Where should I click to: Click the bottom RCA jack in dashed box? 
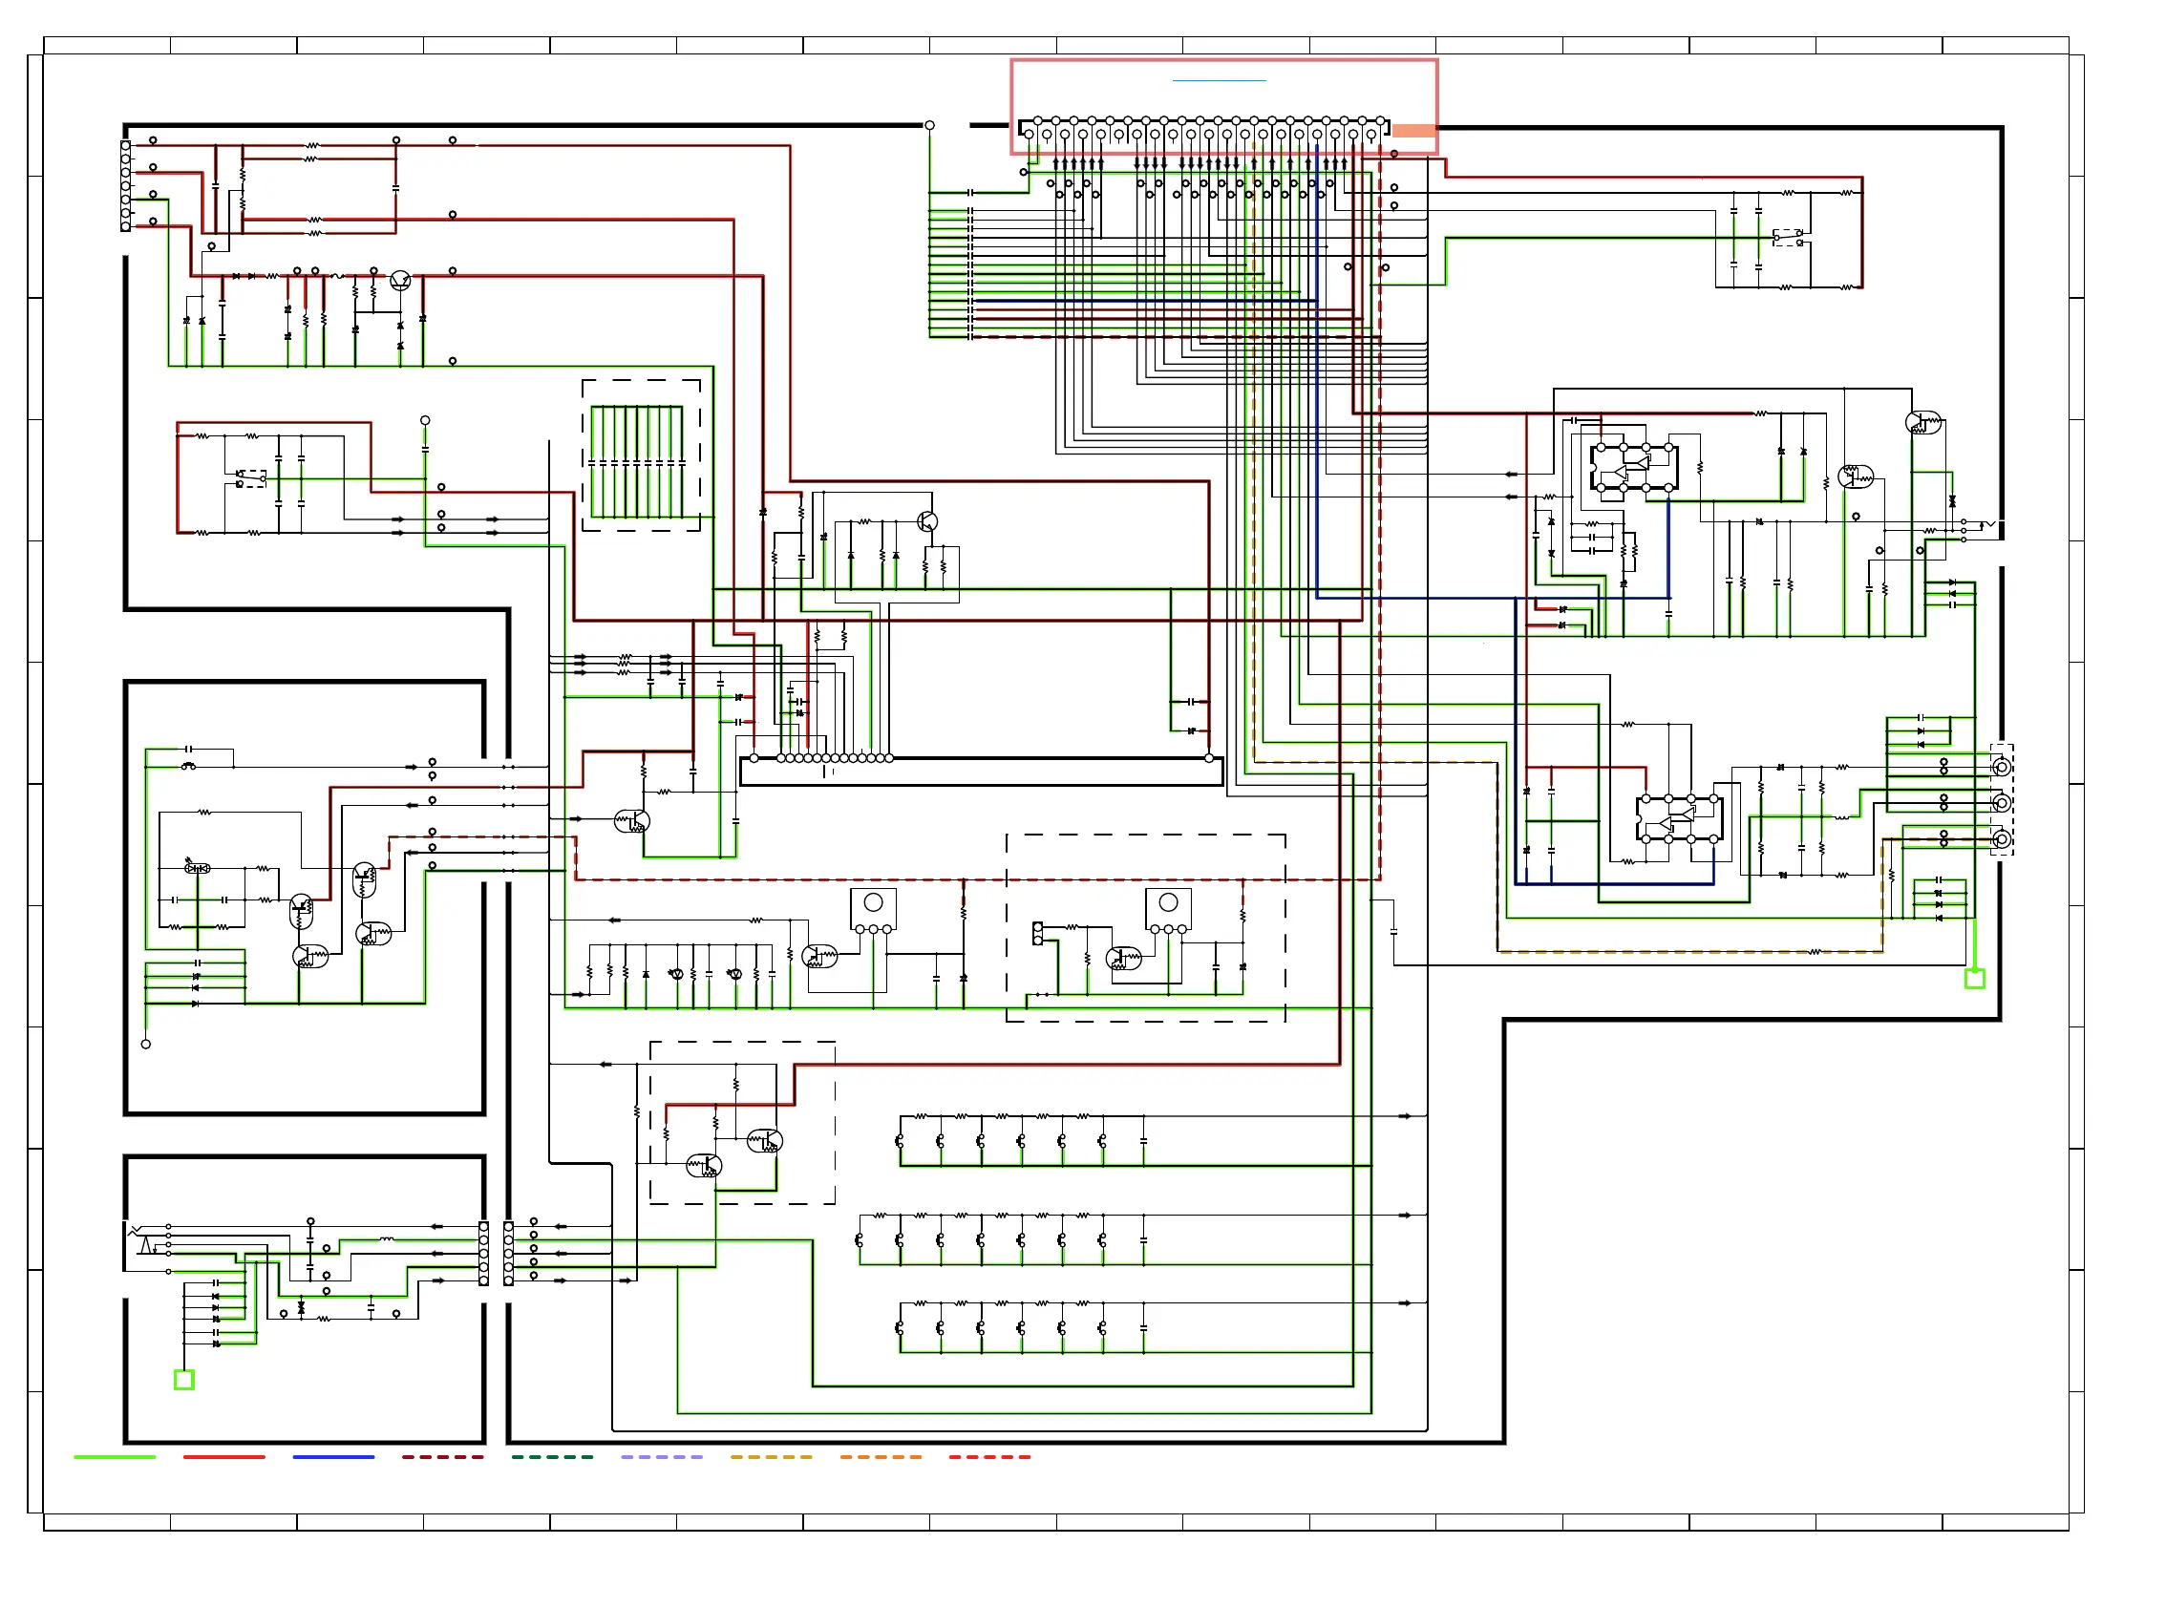coord(2002,839)
